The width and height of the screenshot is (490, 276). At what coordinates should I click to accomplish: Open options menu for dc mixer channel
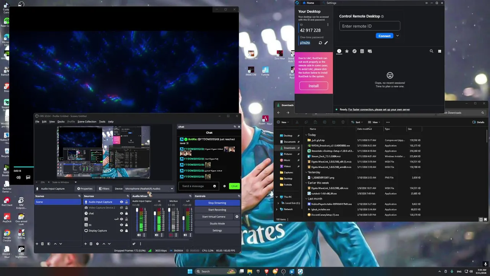[162, 235]
